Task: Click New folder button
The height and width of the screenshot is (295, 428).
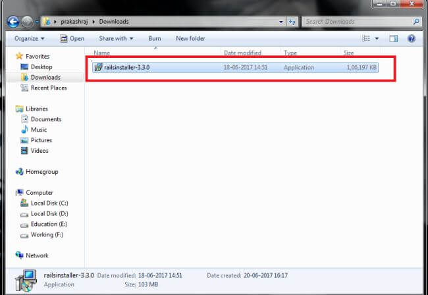Action: pos(190,38)
